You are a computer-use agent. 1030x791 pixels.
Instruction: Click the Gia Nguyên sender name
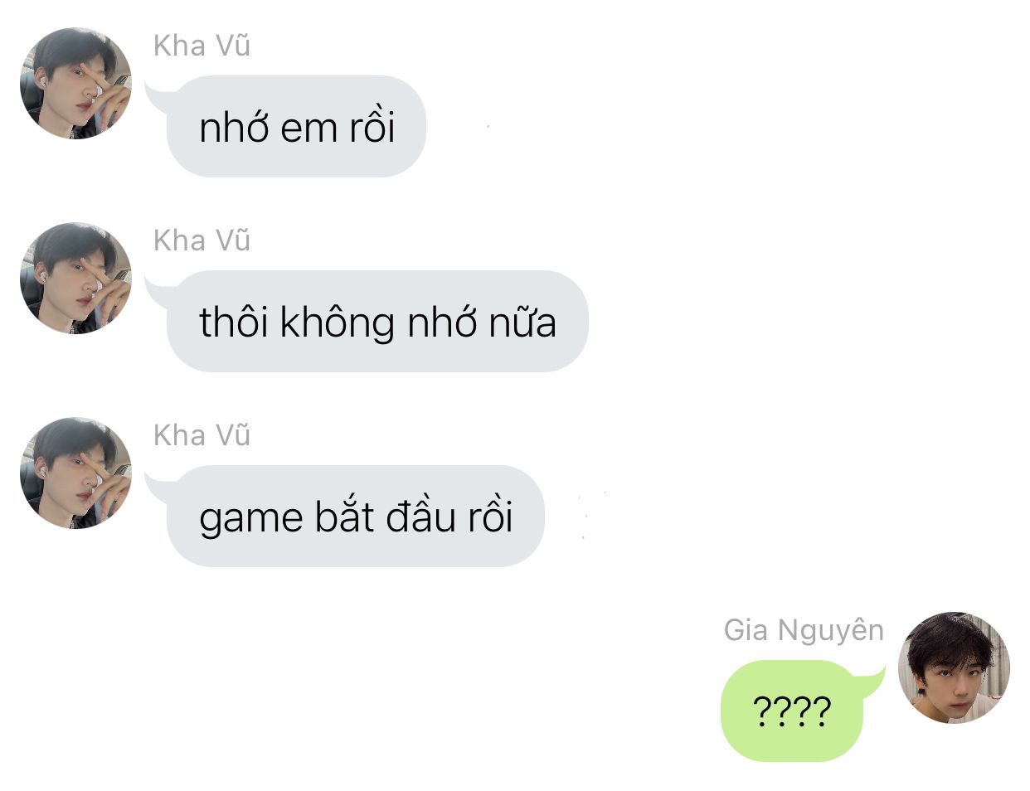pyautogui.click(x=804, y=630)
